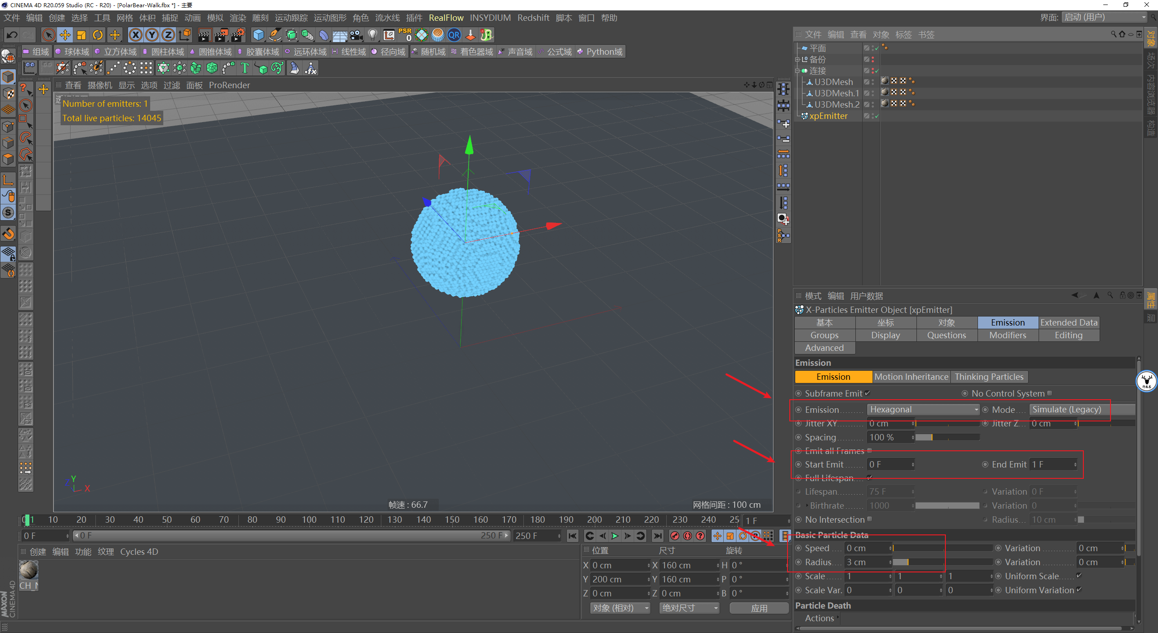Viewport: 1158px width, 633px height.
Task: Open the RealFlow menu
Action: (446, 18)
